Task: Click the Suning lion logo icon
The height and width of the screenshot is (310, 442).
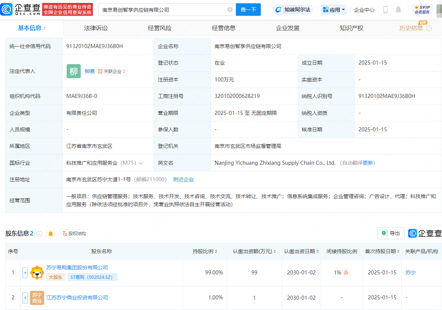Action: 37,273
